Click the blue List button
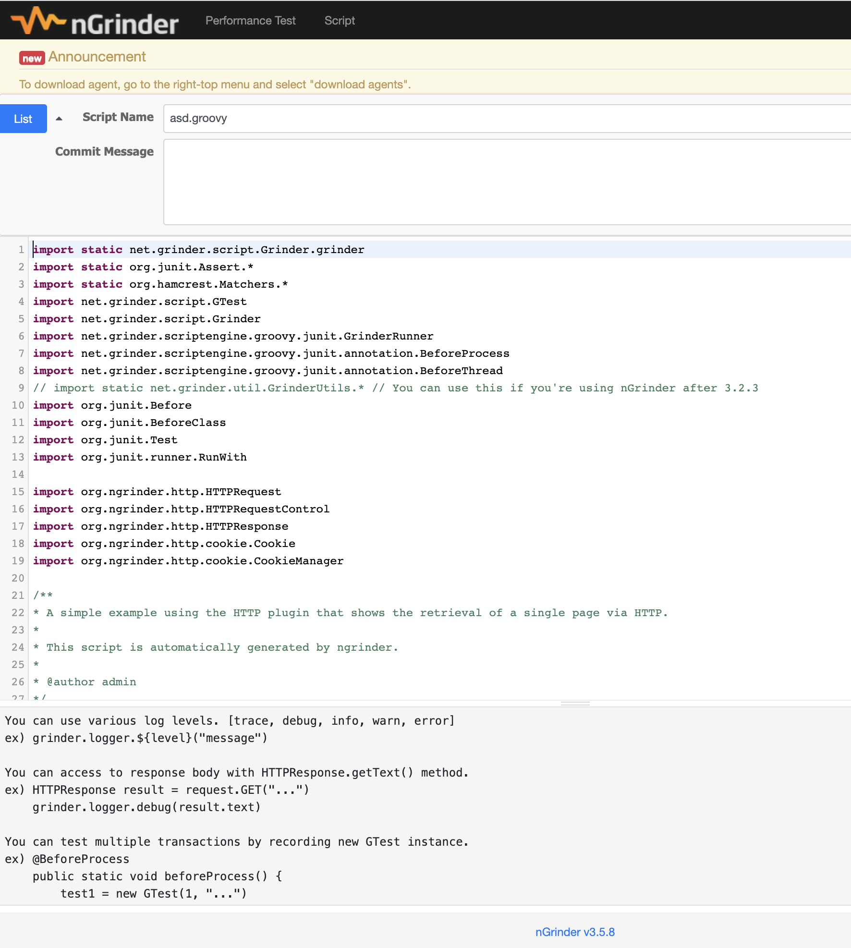 click(23, 119)
